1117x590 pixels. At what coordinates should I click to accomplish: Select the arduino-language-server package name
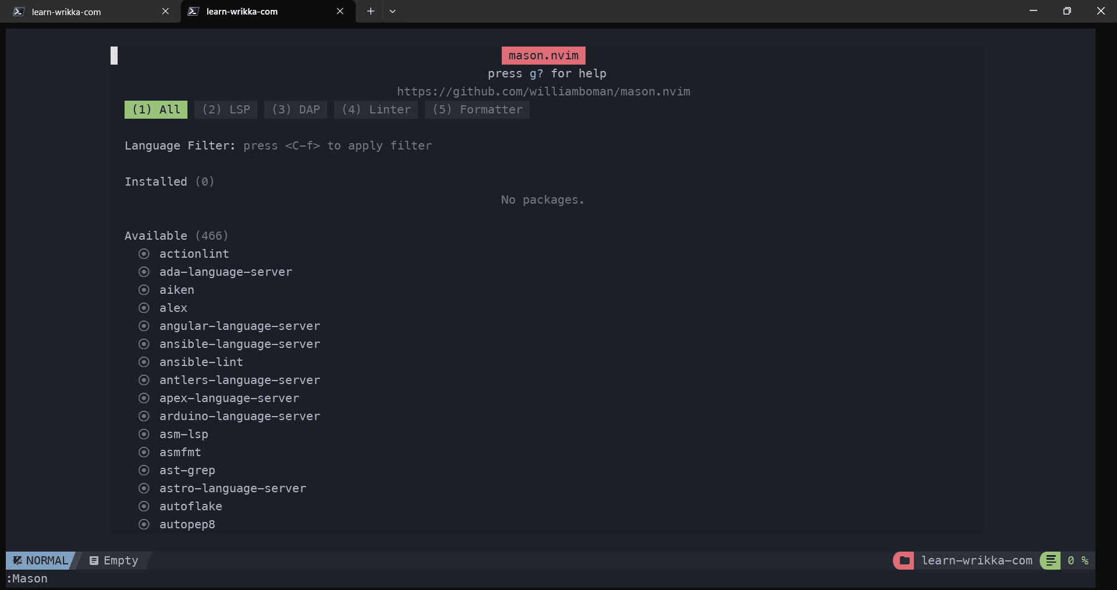click(240, 416)
